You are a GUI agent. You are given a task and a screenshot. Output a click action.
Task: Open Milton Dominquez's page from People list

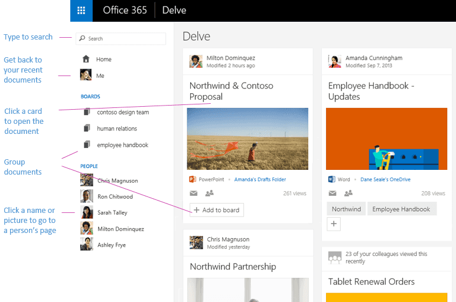click(120, 229)
